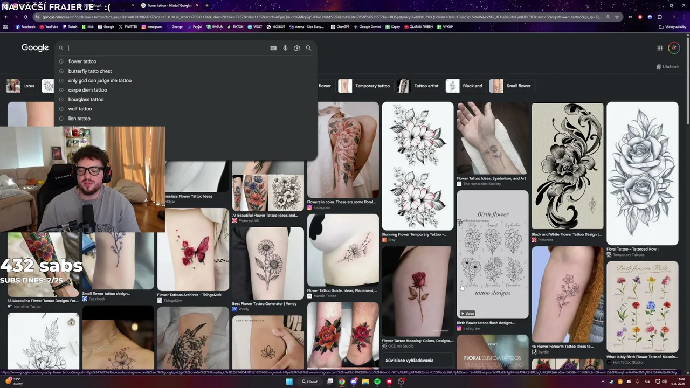The height and width of the screenshot is (388, 690).
Task: Open Chrome from the taskbar
Action: (342, 382)
